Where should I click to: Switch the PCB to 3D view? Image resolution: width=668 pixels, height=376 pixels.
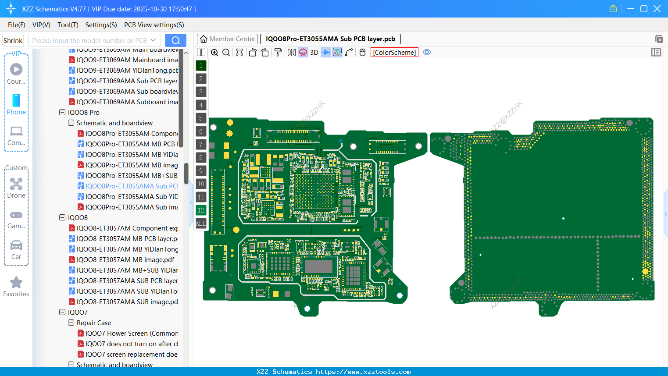[x=314, y=52]
